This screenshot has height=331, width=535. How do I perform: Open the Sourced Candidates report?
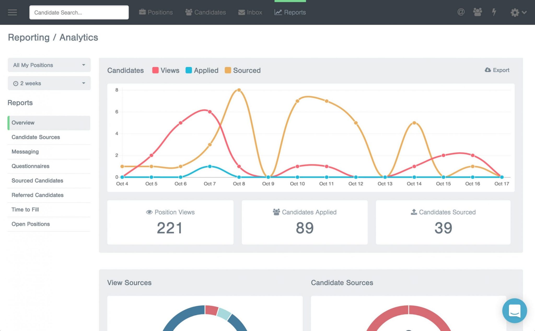coord(37,180)
